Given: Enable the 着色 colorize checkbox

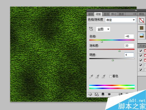Looking at the screenshot, I should click(110, 76).
